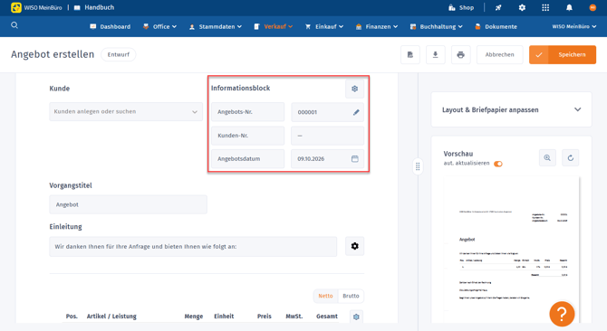
Task: Click the Artikel / Leistung column header
Action: pyautogui.click(x=111, y=317)
